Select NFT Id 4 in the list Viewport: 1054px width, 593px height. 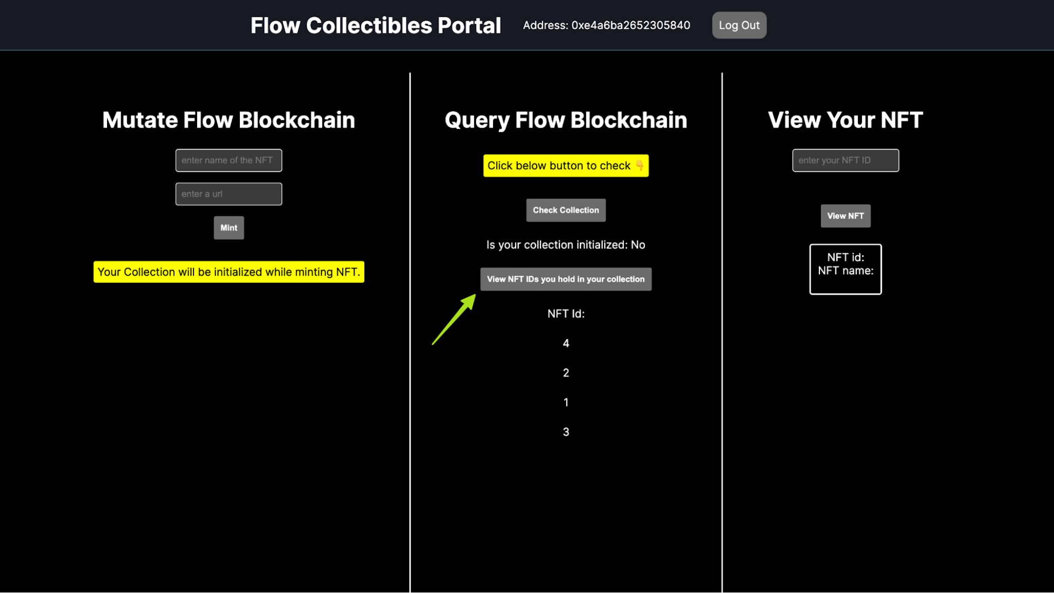(x=566, y=343)
